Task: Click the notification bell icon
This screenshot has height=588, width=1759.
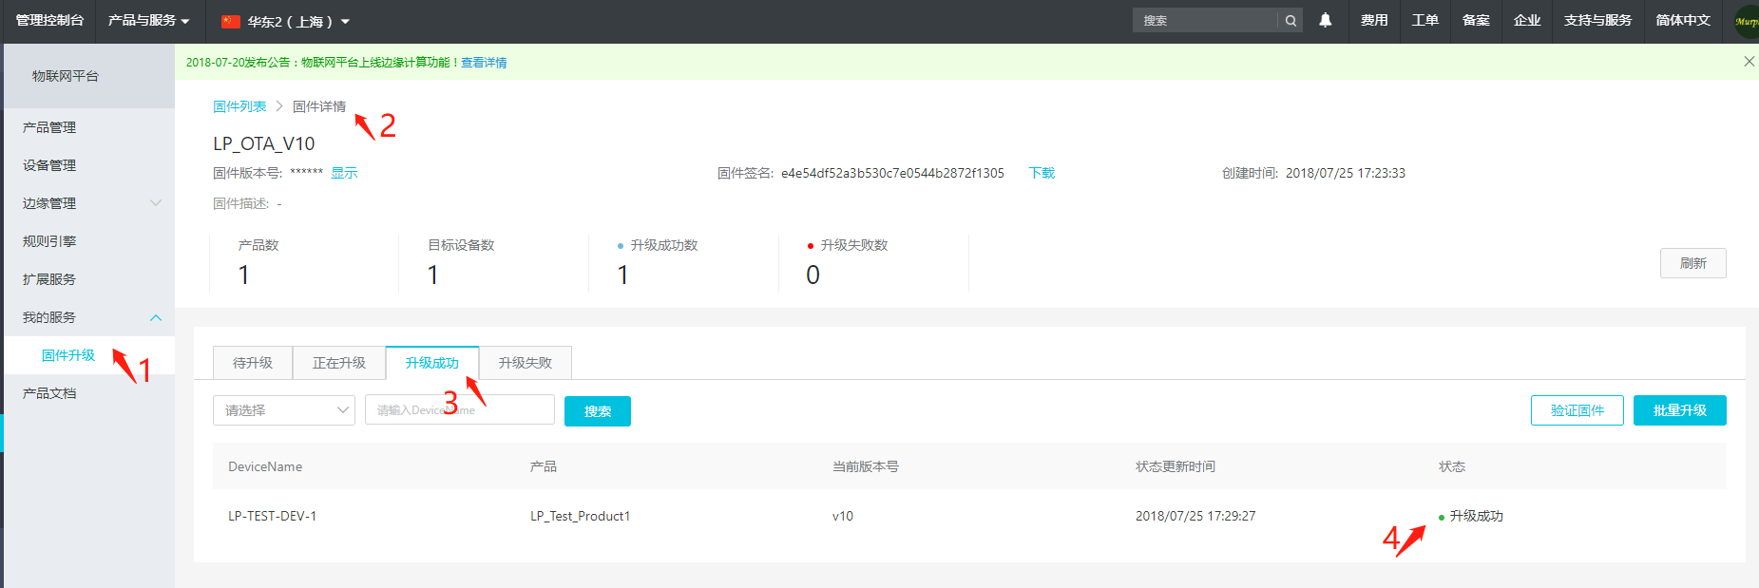Action: 1325,20
